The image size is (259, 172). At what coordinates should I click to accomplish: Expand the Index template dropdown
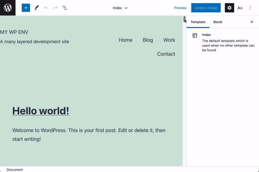[x=120, y=8]
